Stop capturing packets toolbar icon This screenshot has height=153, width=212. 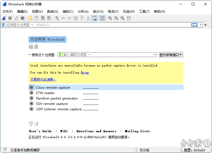10,18
